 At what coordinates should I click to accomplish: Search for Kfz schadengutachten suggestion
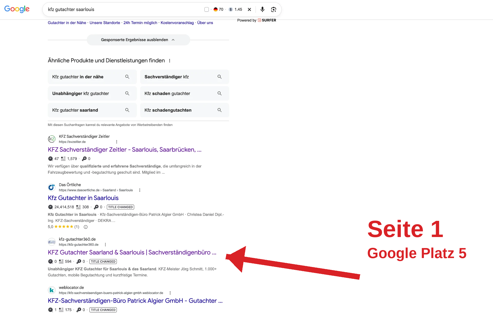tap(184, 110)
